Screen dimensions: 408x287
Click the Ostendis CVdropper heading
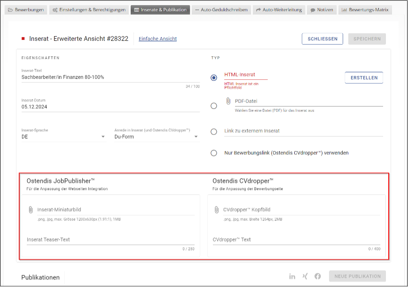243,181
